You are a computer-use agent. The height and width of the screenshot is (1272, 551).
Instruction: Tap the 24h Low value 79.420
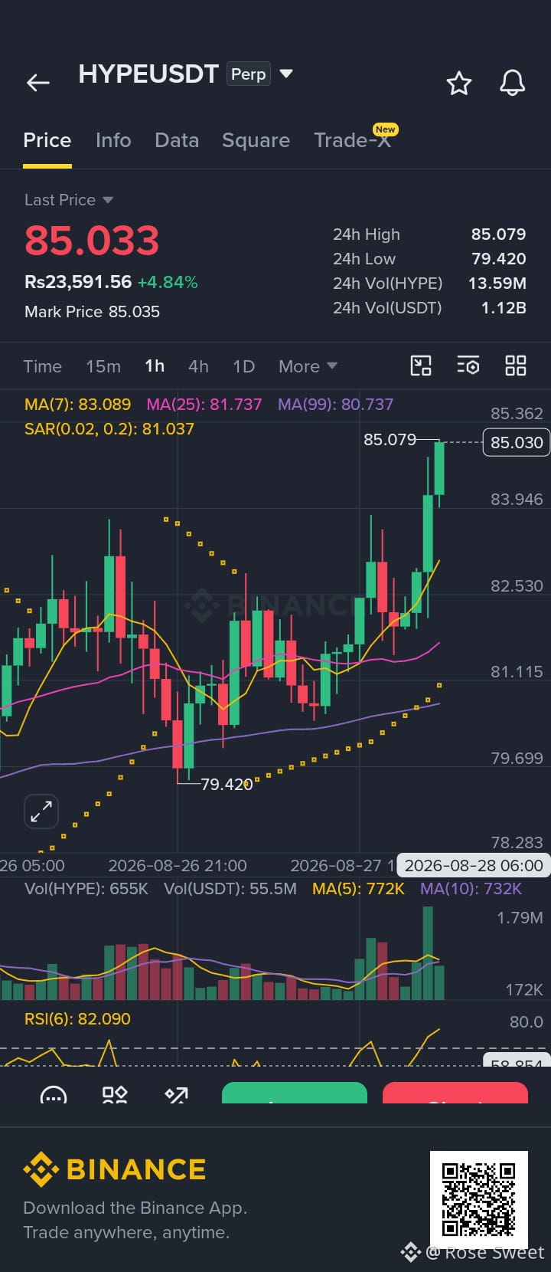[x=498, y=259]
